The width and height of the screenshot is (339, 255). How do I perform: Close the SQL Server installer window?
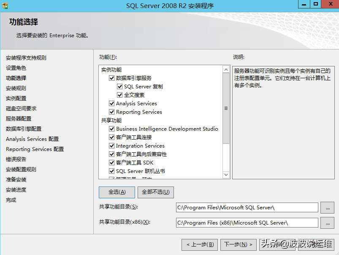point(331,4)
